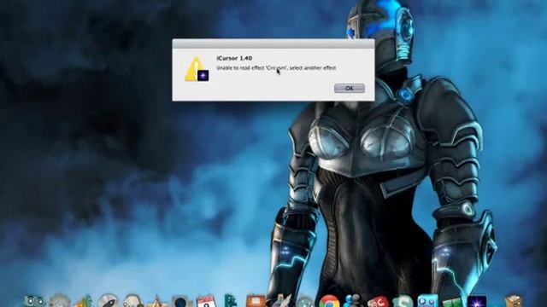Open the Launchpad rocket icon in dock

click(109, 301)
